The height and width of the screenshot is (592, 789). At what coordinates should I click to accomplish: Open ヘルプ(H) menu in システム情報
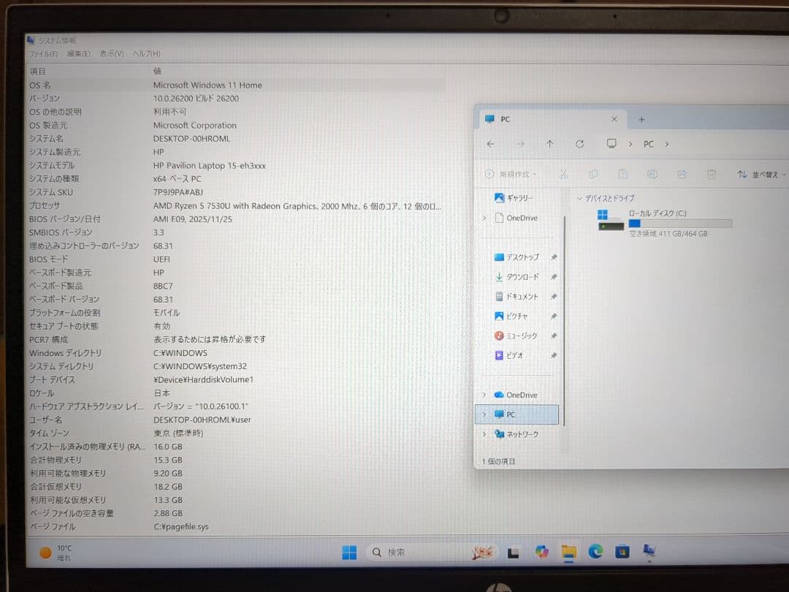146,54
